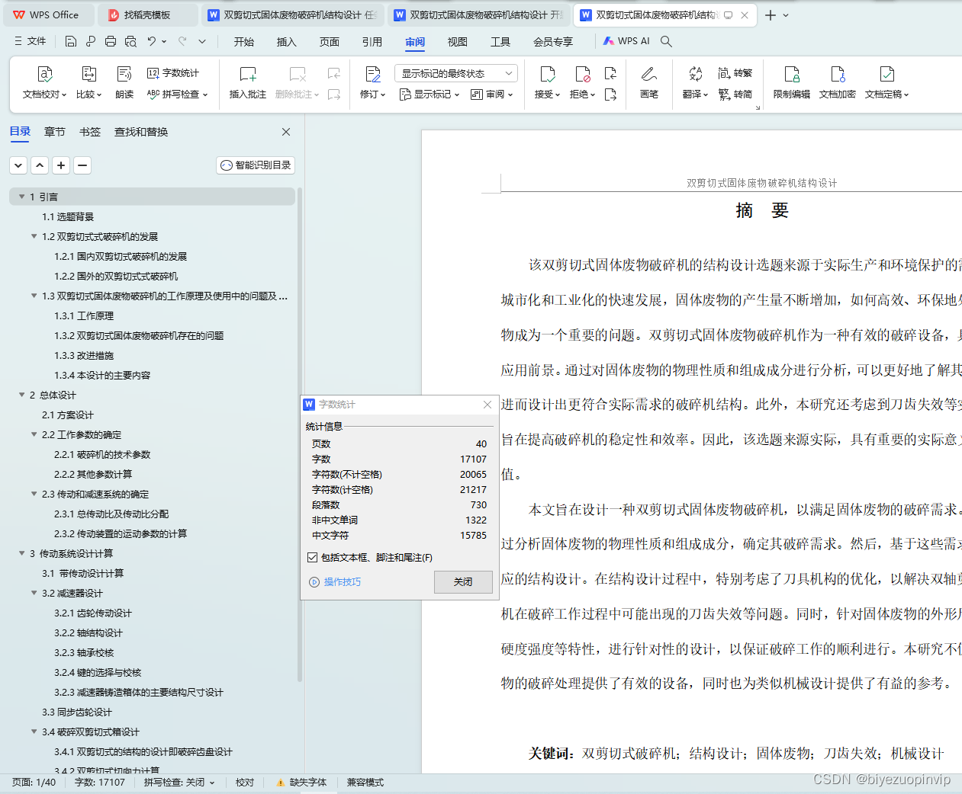The height and width of the screenshot is (794, 962).
Task: Click outline scrollbar in navigation pane
Action: (x=300, y=434)
